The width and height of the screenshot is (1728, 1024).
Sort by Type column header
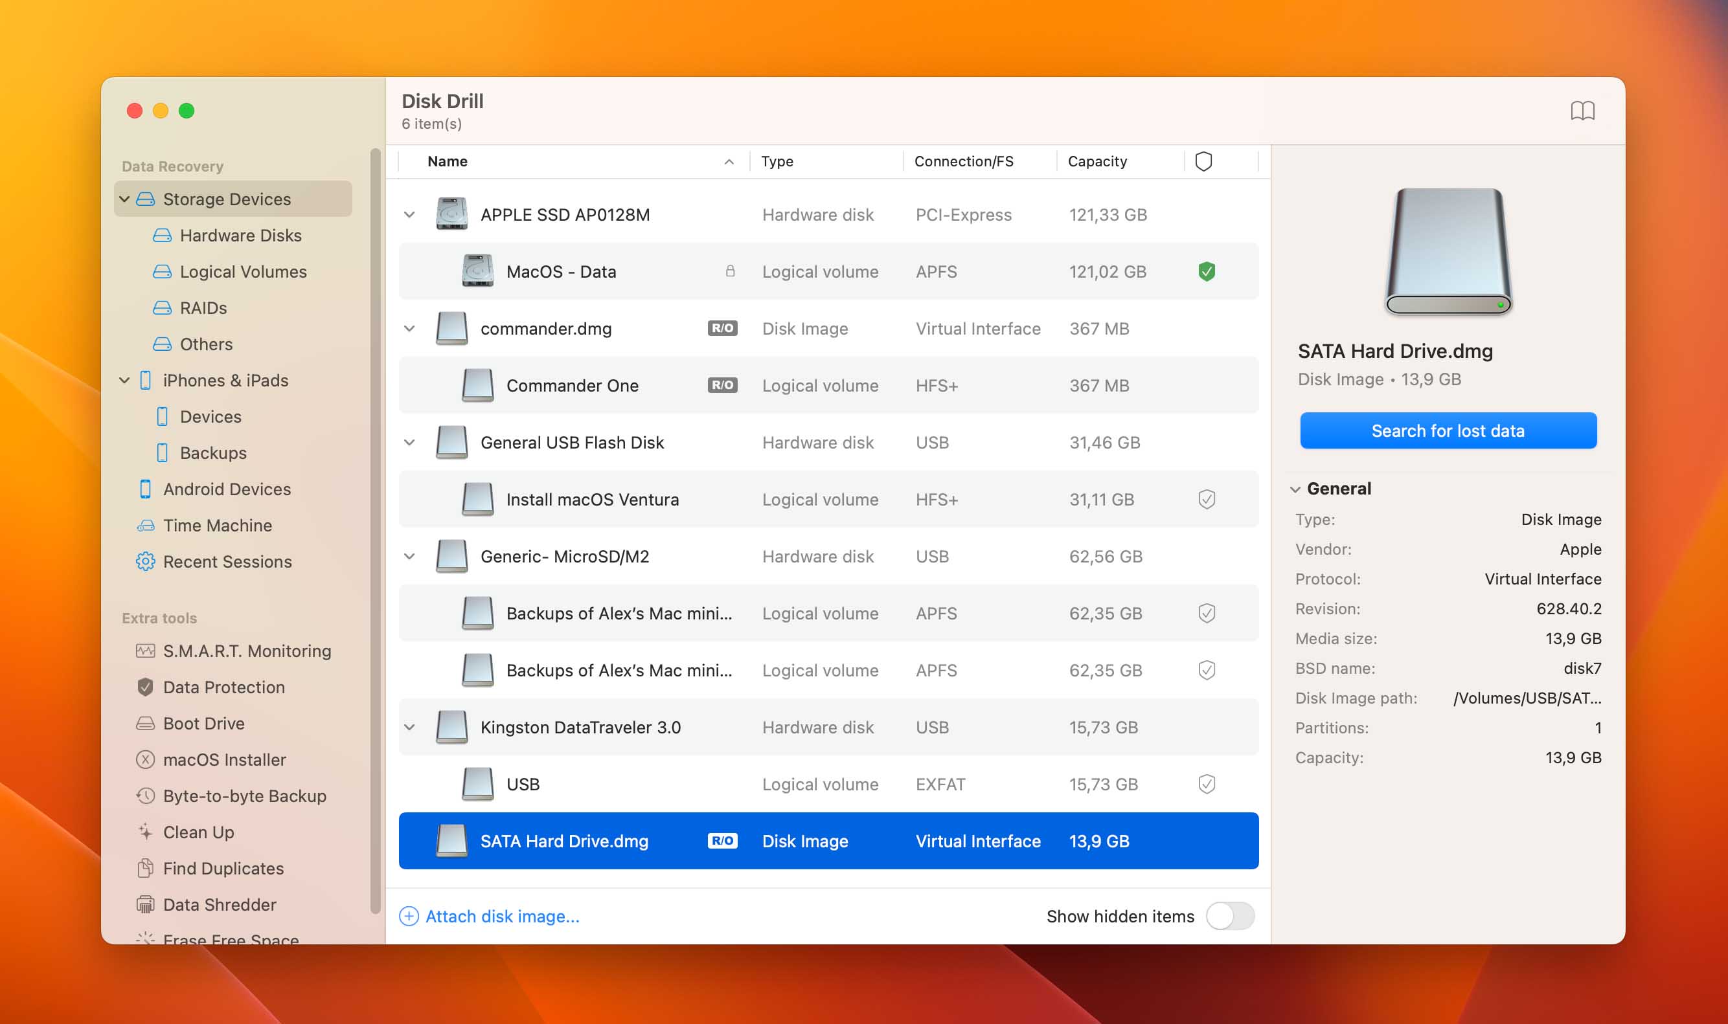point(777,161)
